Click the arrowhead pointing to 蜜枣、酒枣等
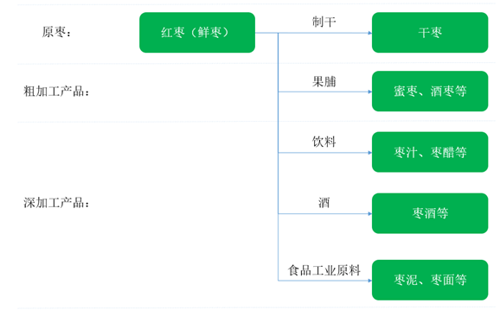Image resolution: width=500 pixels, height=316 pixels. (x=370, y=92)
